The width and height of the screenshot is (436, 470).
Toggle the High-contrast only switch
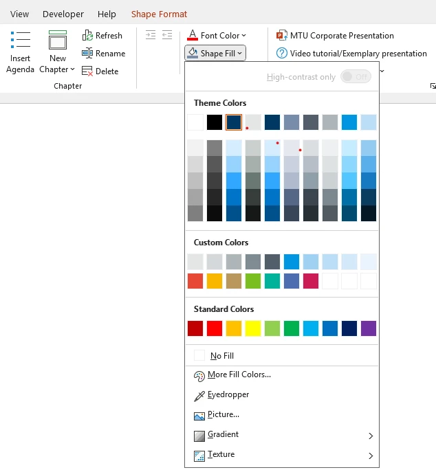(x=356, y=77)
